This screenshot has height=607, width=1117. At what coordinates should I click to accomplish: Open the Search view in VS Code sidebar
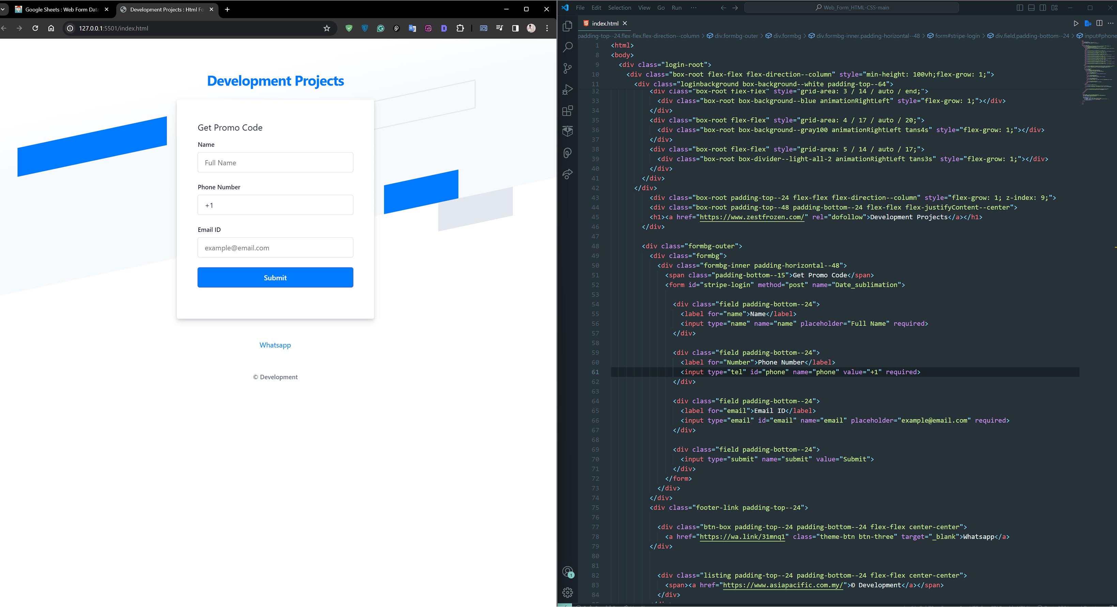point(567,48)
